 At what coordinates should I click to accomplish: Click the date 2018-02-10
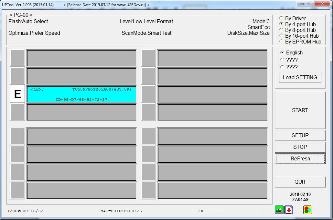(x=300, y=194)
